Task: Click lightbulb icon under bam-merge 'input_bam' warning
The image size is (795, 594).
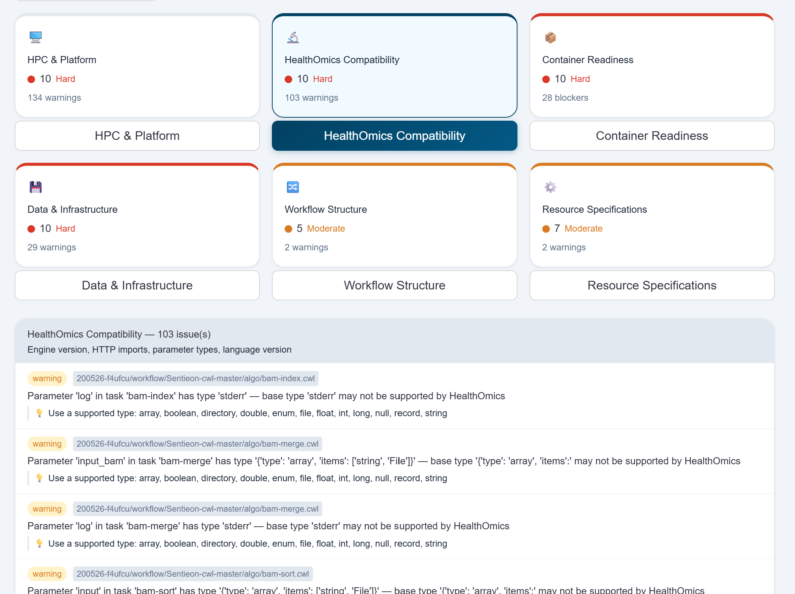Action: tap(39, 478)
